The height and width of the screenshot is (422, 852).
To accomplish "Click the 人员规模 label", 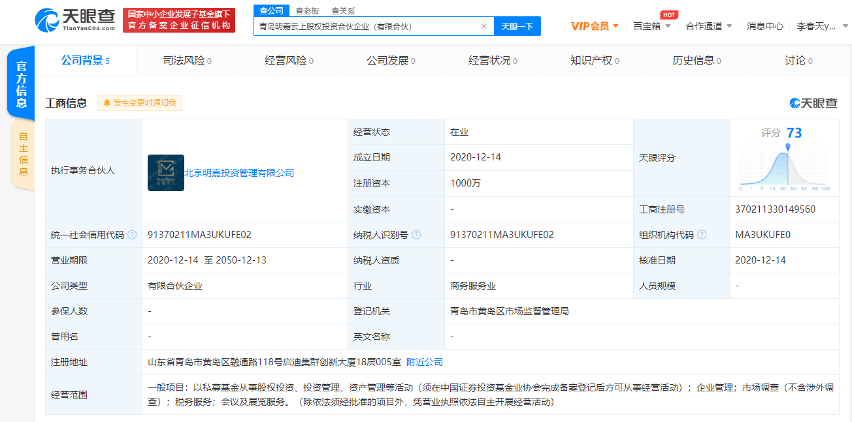I will (657, 286).
